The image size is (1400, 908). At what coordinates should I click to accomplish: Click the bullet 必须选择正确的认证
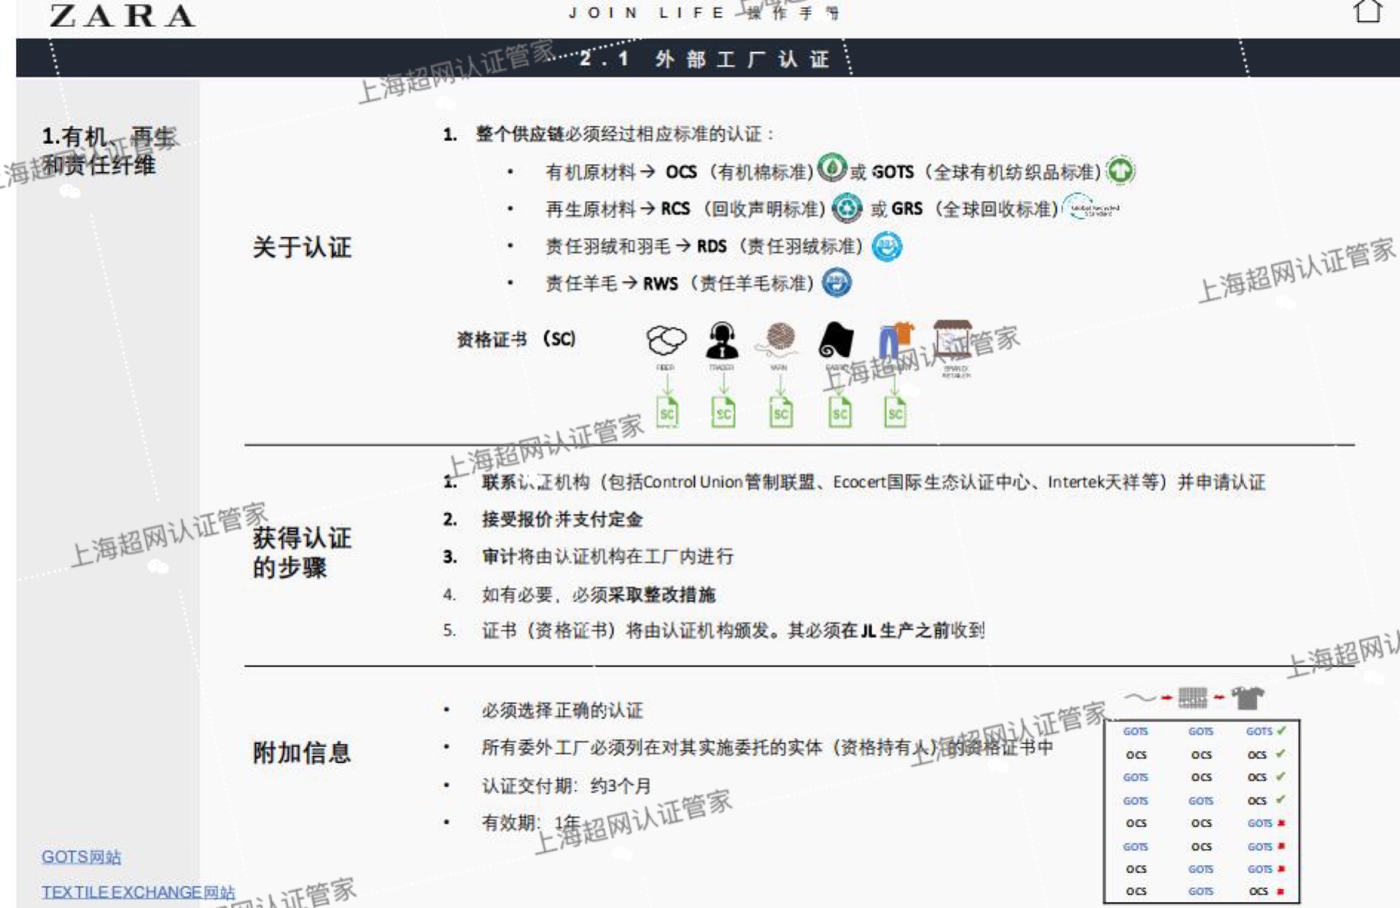click(x=562, y=710)
